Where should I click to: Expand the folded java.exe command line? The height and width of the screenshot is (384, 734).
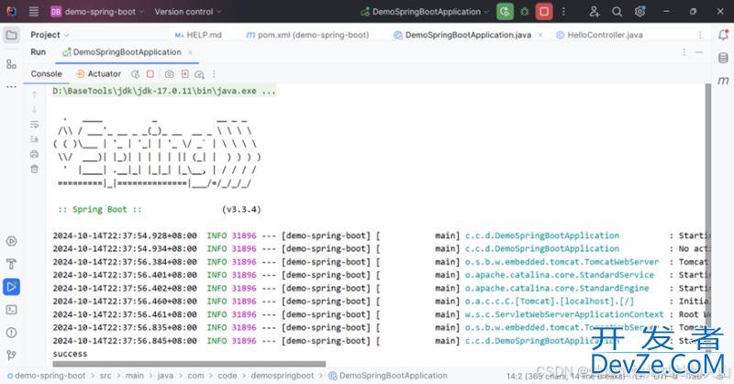tap(164, 91)
